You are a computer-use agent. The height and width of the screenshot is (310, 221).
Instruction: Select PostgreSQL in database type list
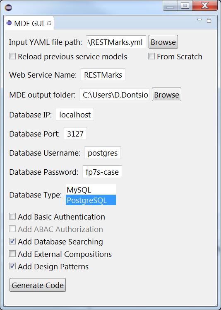click(x=91, y=200)
